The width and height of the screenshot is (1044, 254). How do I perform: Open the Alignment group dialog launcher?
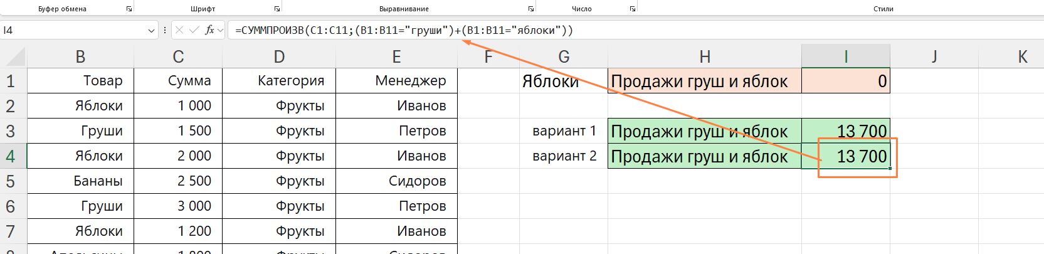pos(531,9)
